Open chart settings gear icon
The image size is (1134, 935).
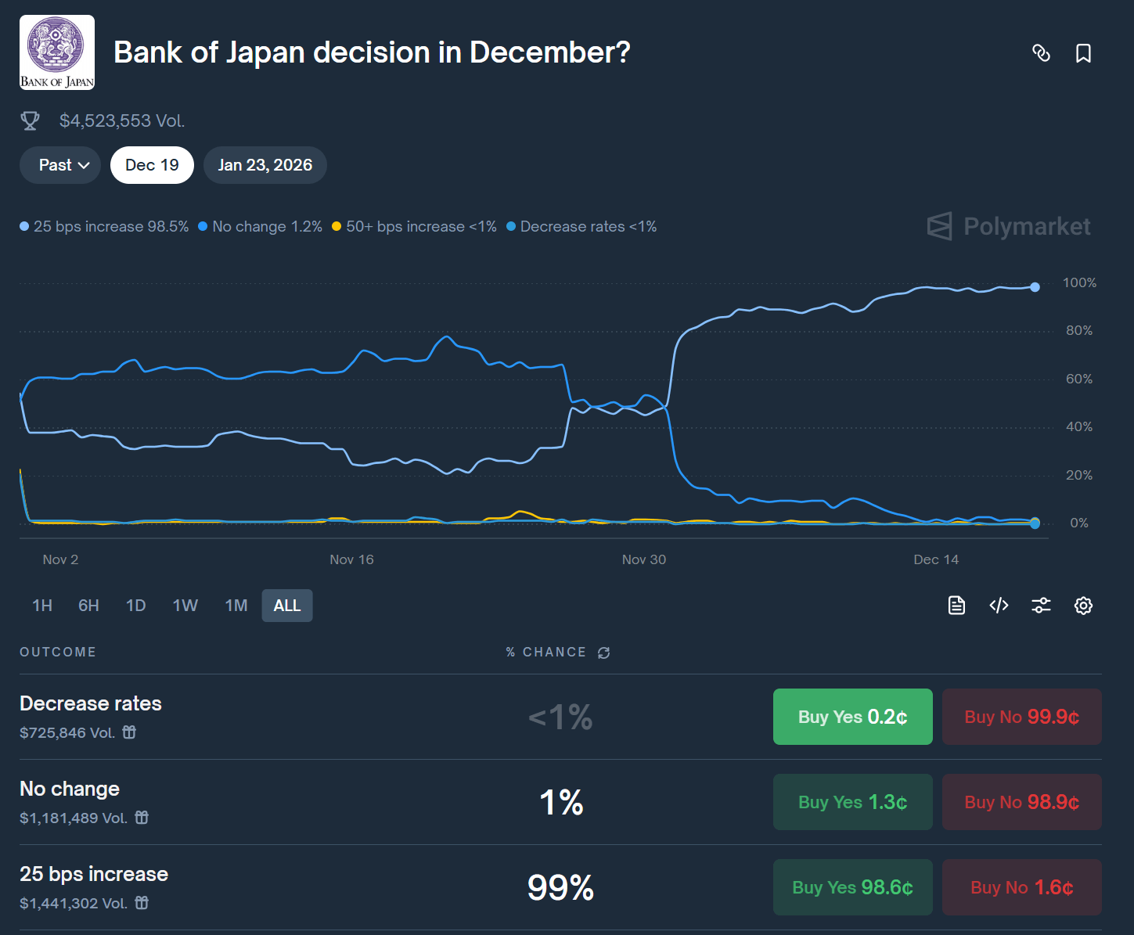[1083, 606]
